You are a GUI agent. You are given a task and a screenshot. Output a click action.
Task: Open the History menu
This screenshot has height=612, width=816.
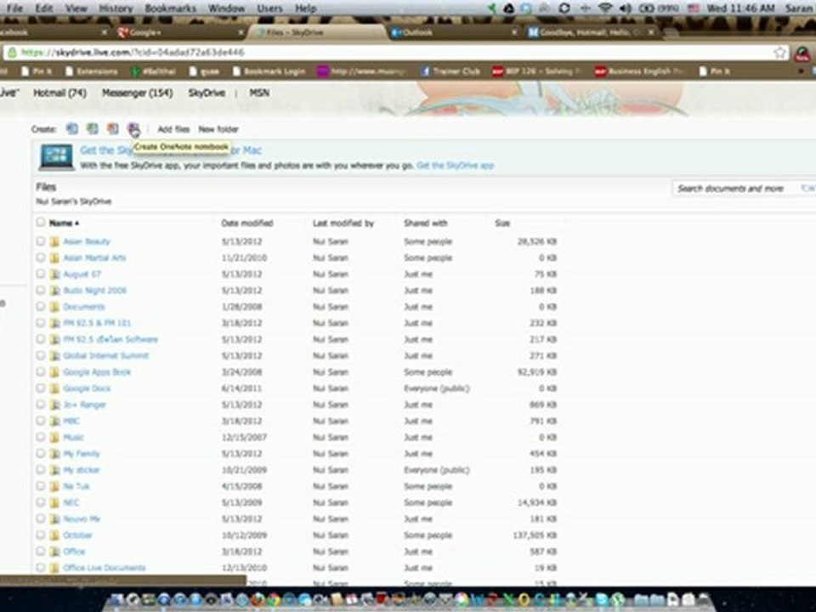116,8
